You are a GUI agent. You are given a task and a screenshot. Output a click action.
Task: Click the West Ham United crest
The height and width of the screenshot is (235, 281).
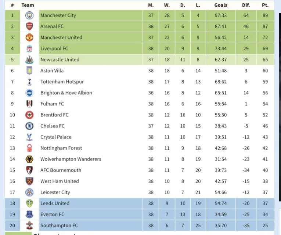click(29, 181)
